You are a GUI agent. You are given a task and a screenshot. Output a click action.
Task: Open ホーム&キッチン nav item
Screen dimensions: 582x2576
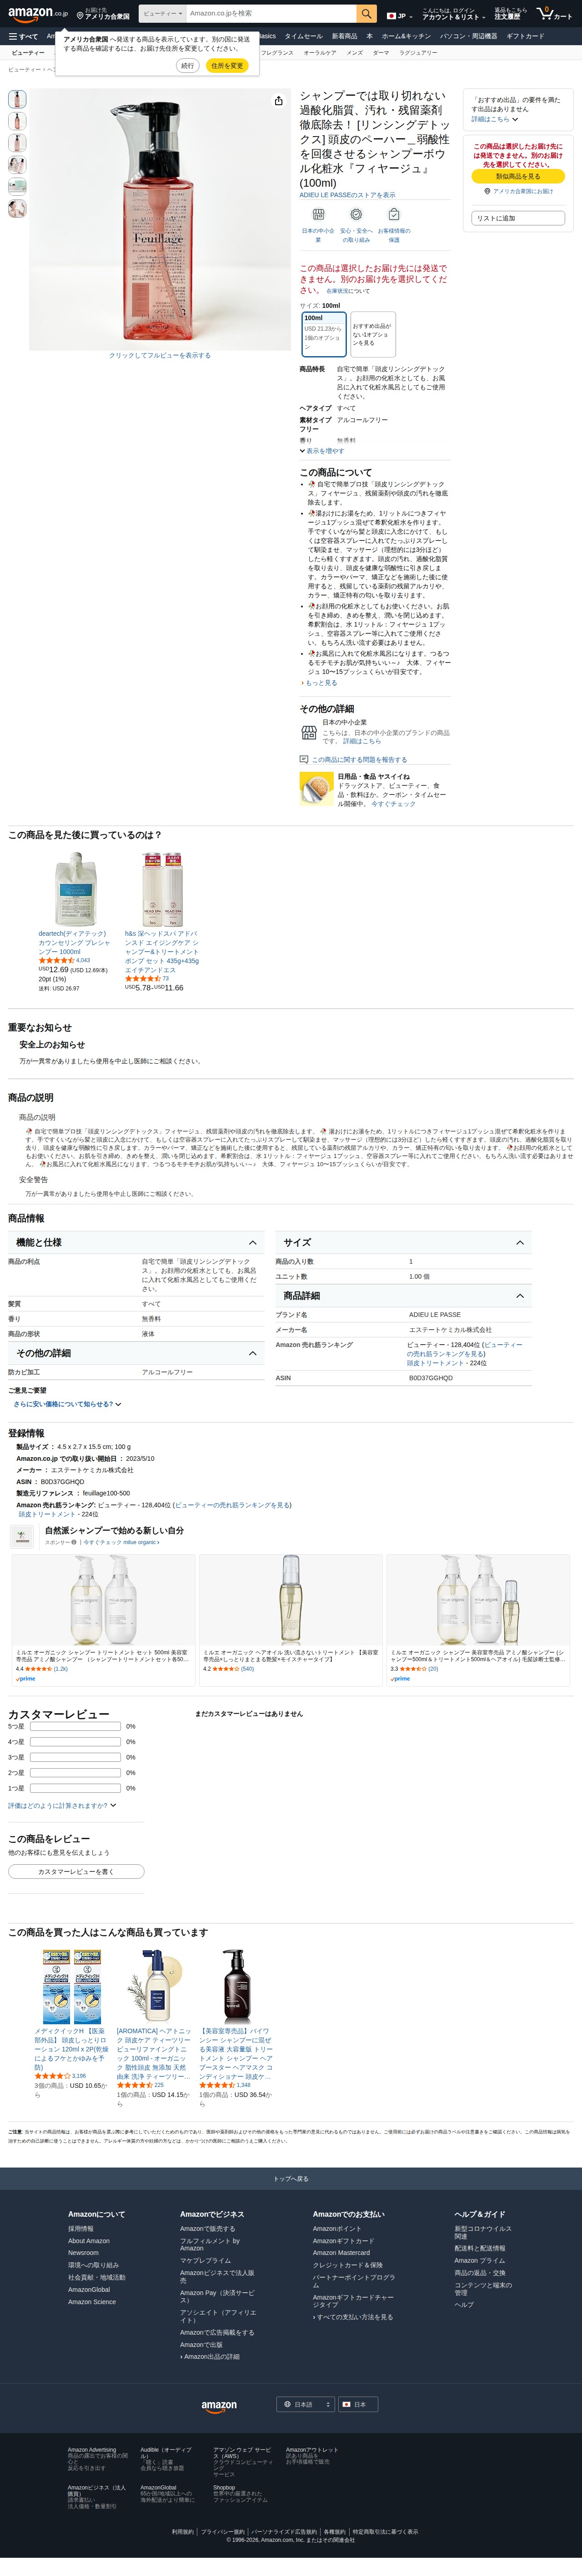coord(406,36)
